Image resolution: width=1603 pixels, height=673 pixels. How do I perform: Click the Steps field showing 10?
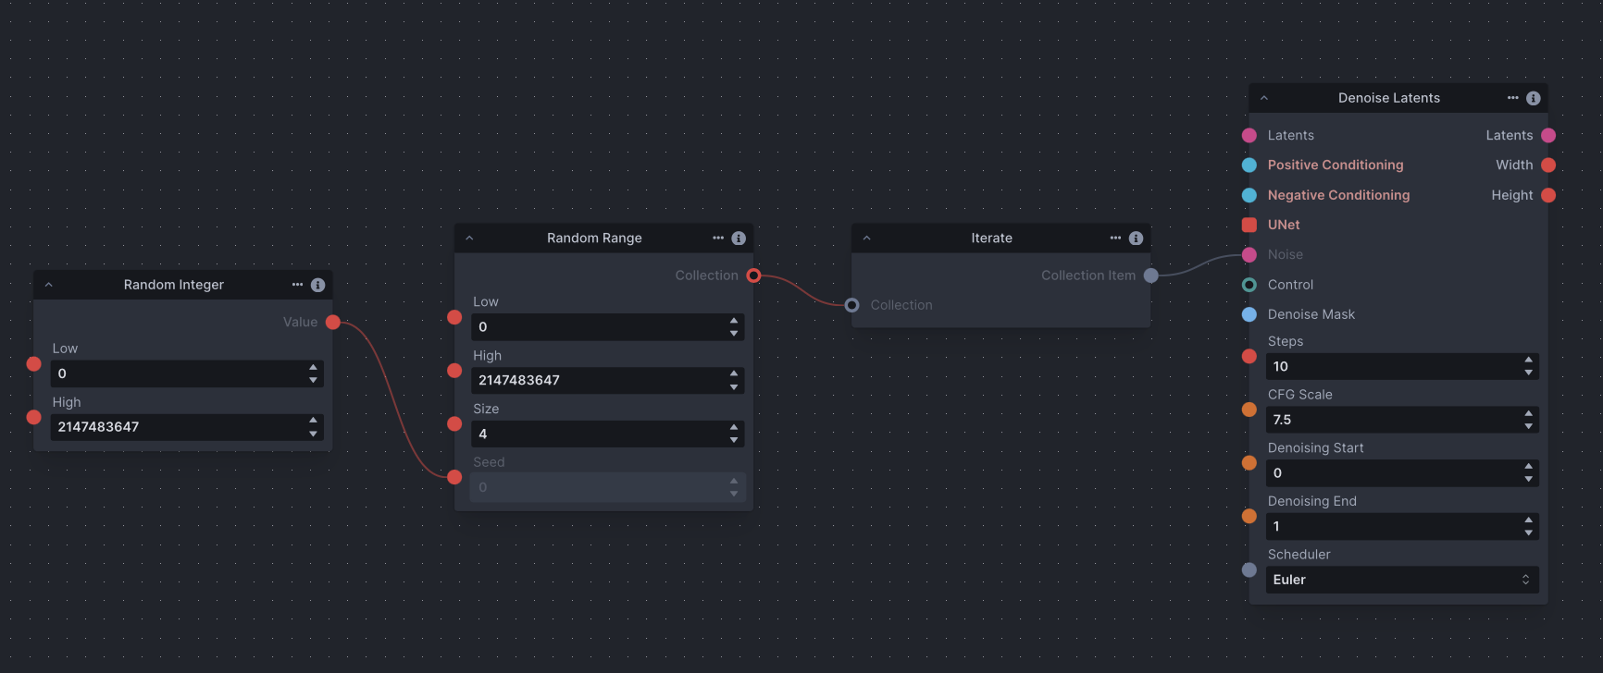[x=1402, y=366]
